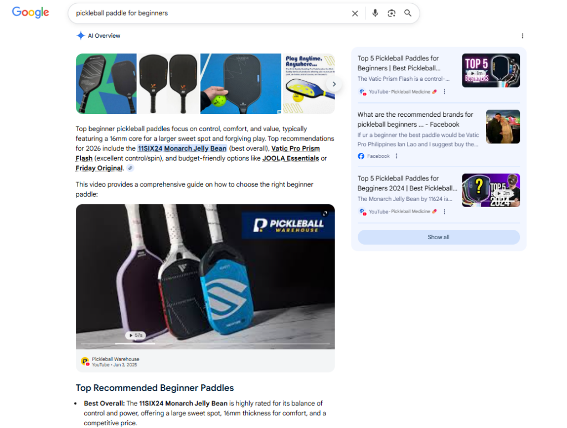The image size is (567, 428).
Task: Click the JOOLA Essentials link
Action: tap(291, 158)
